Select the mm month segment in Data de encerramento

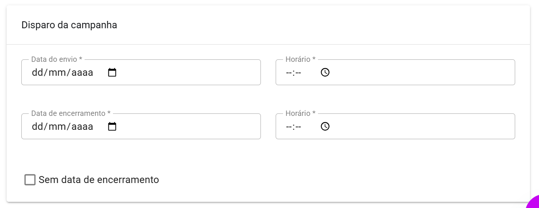(57, 127)
